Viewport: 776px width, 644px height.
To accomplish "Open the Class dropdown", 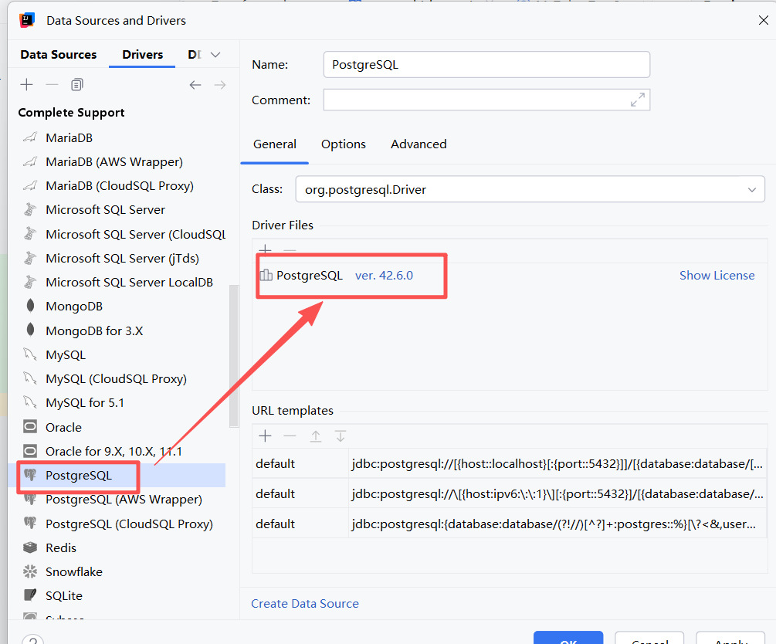I will pos(752,190).
